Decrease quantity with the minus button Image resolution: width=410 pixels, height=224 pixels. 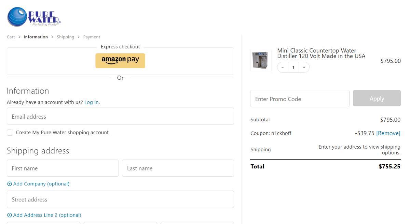pyautogui.click(x=283, y=68)
